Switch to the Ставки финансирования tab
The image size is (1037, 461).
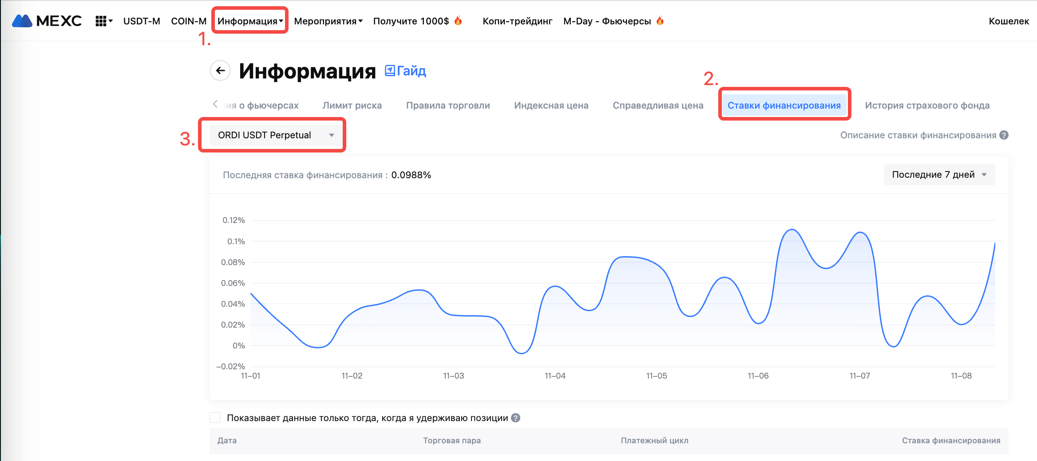click(784, 105)
